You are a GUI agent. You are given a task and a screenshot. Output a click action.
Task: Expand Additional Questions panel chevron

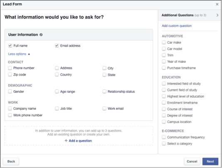pos(217,15)
